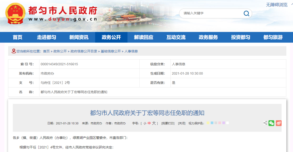Click the article headline 都匀市人民政府关于丁宏等同志任免职的通知
Image resolution: width=293 pixels, height=152 pixels.
147,113
